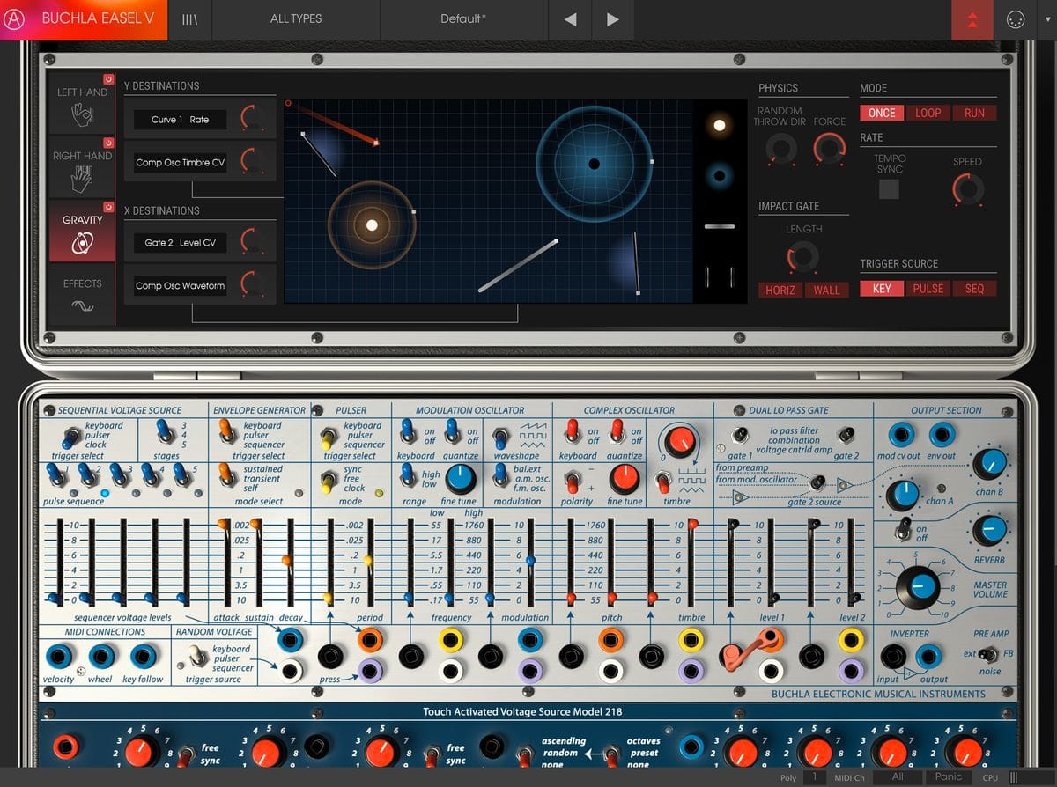Click the WALL impact gate button

pyautogui.click(x=826, y=290)
